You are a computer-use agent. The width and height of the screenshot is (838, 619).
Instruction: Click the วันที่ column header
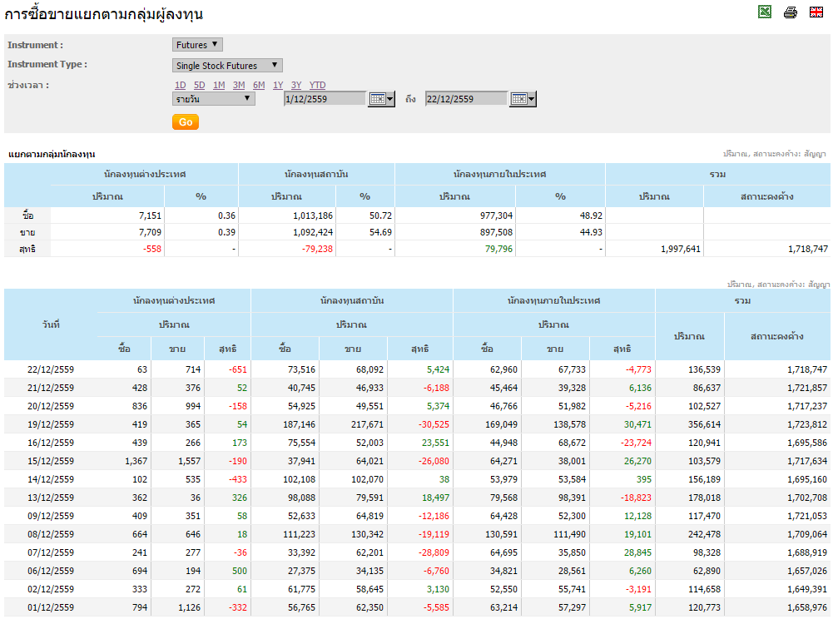(x=50, y=324)
